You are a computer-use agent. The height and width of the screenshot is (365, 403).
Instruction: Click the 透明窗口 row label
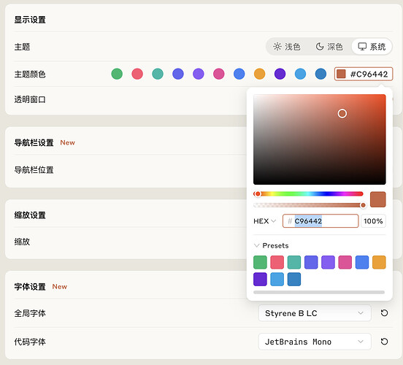30,99
